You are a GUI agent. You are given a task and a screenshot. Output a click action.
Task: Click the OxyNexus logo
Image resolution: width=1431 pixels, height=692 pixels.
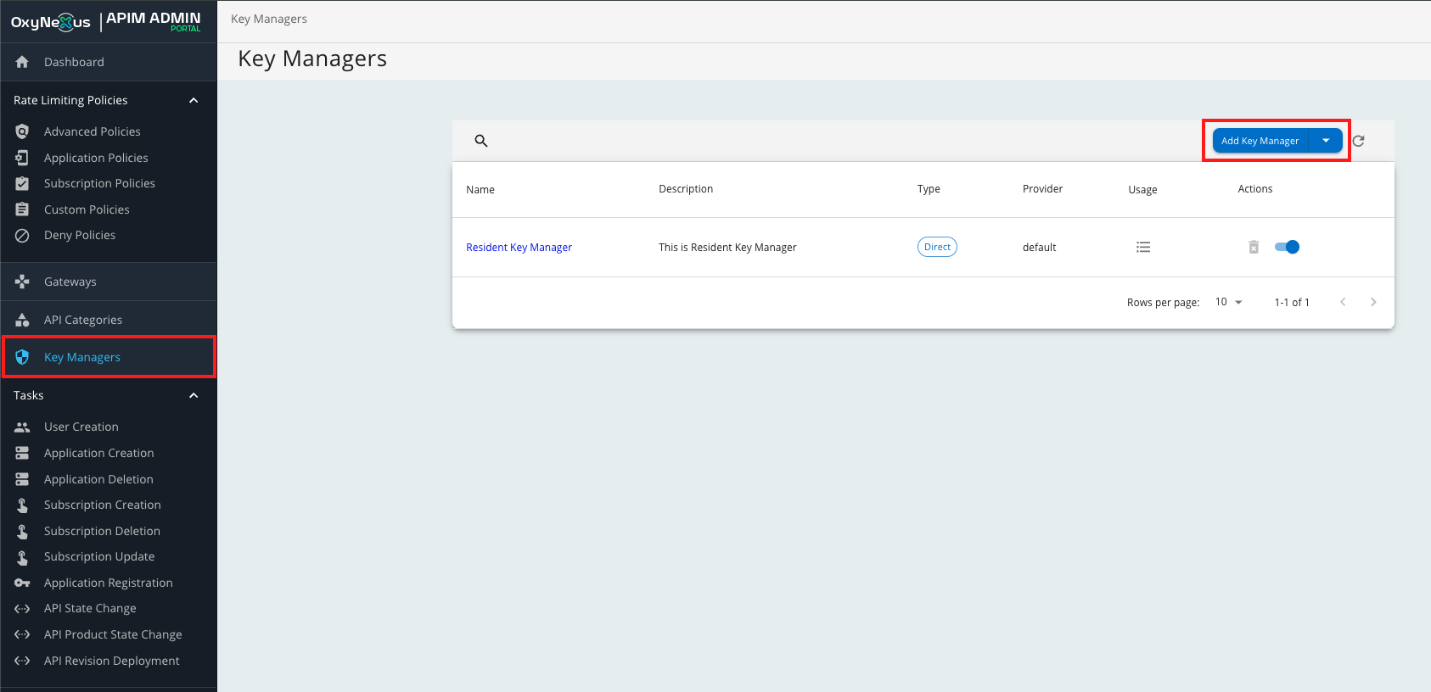(x=51, y=22)
